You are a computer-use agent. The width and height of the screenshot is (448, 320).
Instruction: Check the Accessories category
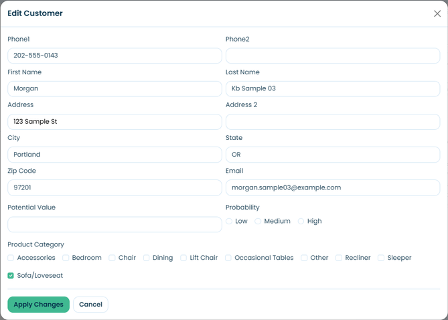coord(11,258)
